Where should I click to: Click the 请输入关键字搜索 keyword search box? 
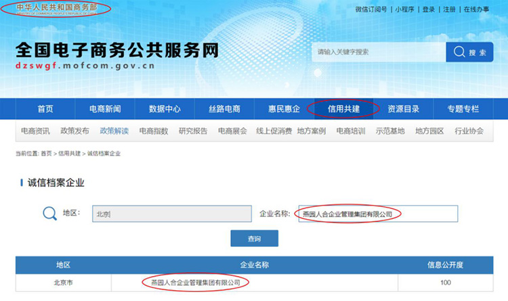click(x=379, y=52)
